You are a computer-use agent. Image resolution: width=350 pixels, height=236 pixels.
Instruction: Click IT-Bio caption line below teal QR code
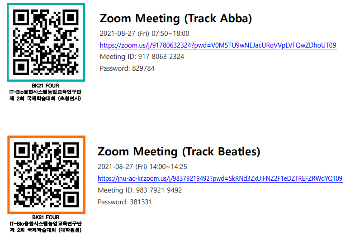(45, 92)
